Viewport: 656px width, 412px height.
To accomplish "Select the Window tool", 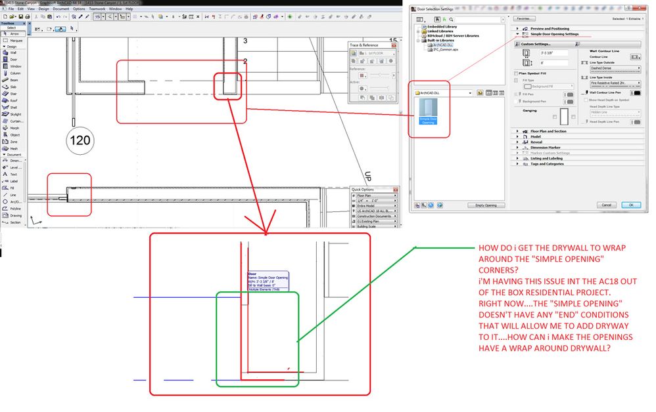I will coord(13,66).
